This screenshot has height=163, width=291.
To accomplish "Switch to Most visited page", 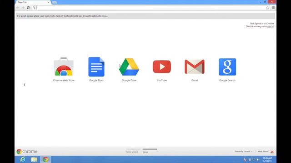I will coord(132,152).
